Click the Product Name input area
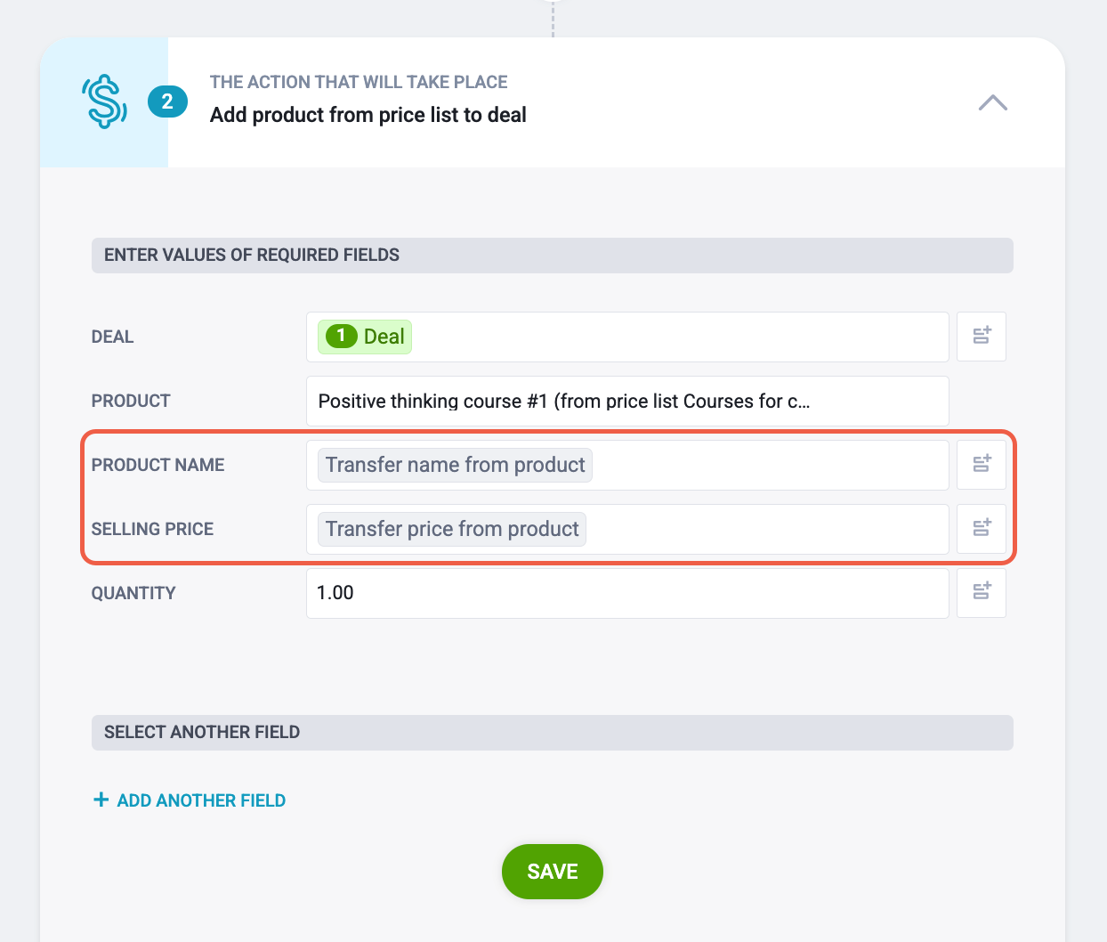Screen dimensions: 1107x942 (x=627, y=465)
